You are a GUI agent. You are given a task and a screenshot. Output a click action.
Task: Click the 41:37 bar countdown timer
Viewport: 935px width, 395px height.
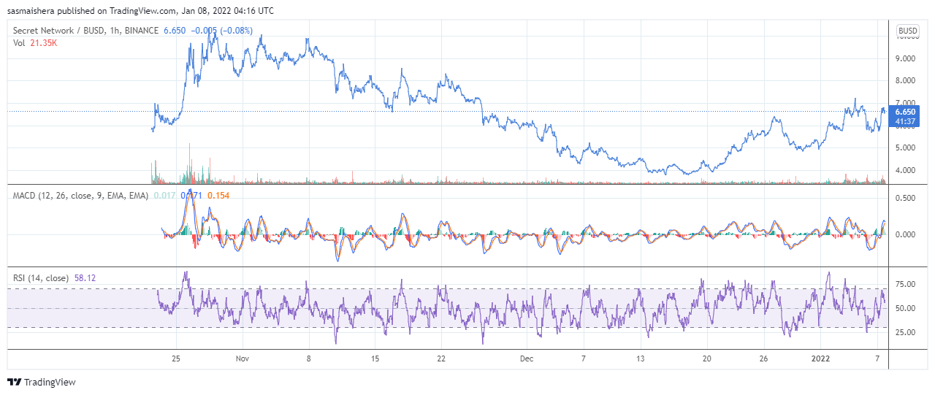click(906, 121)
